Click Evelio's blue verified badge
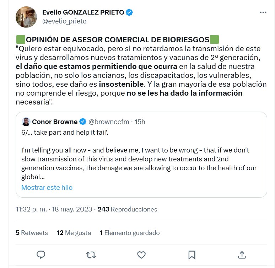This screenshot has height=268, width=275. [130, 12]
